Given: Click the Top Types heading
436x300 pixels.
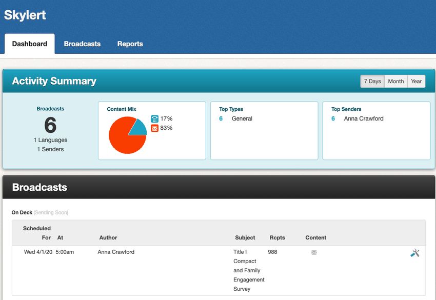Looking at the screenshot, I should [231, 109].
